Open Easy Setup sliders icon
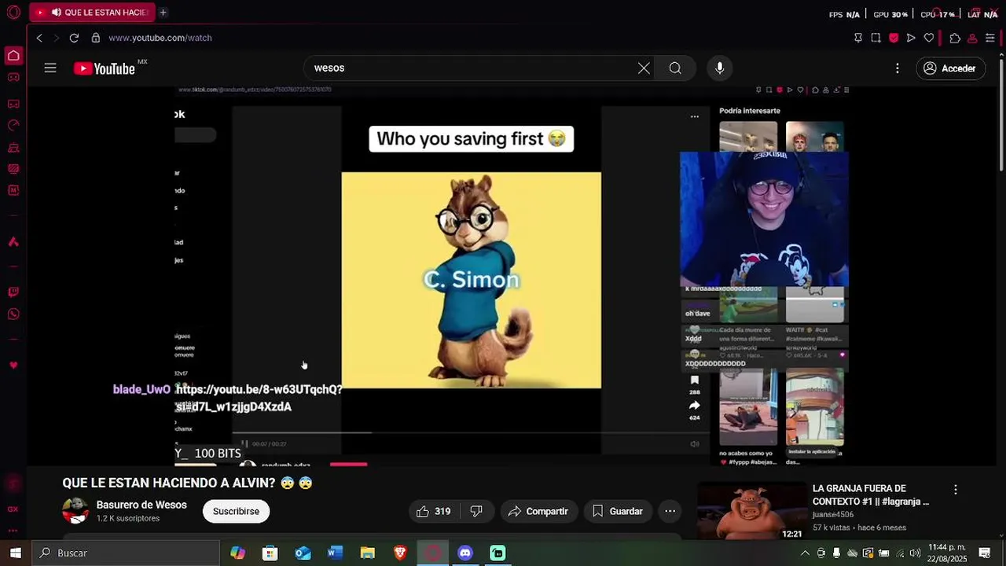1006x566 pixels. pos(990,38)
